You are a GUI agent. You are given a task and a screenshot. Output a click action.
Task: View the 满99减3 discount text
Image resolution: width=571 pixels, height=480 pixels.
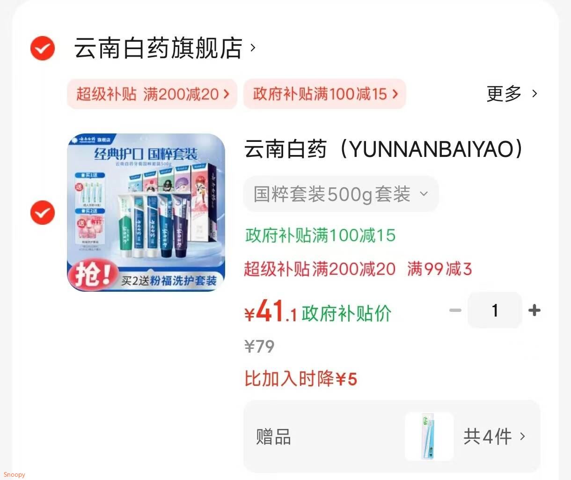[439, 269]
